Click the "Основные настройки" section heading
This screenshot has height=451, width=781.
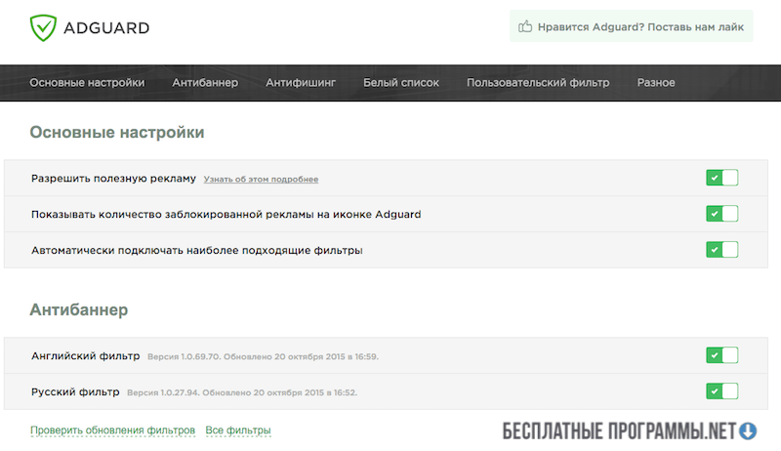click(x=117, y=133)
